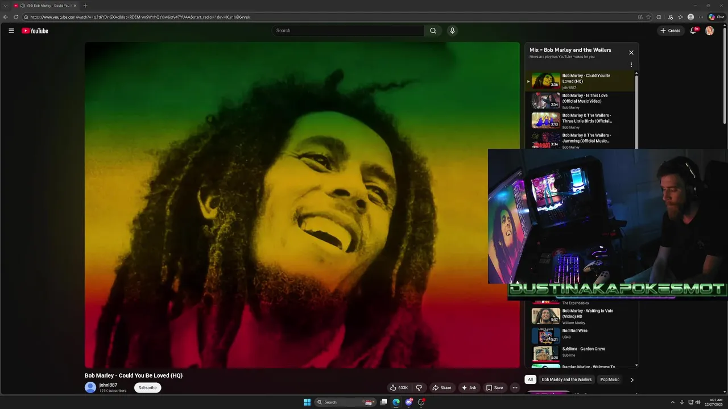
Task: Open johnl887 channel name link
Action: click(108, 385)
